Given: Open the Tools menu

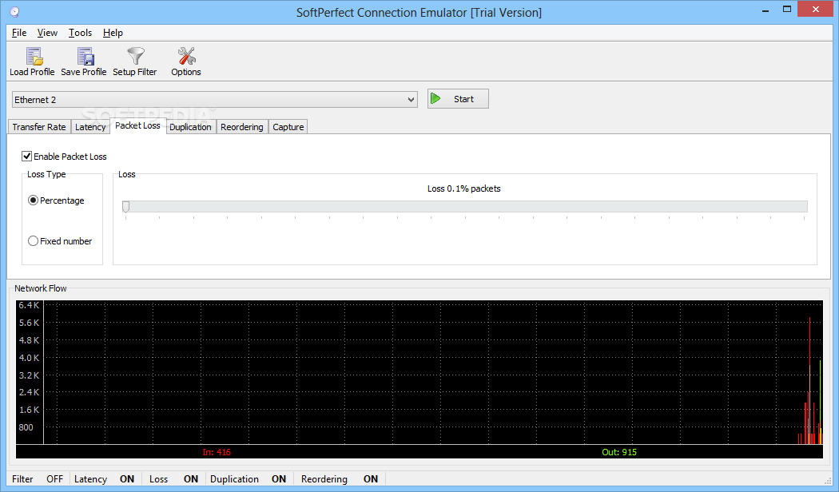Looking at the screenshot, I should pyautogui.click(x=80, y=33).
